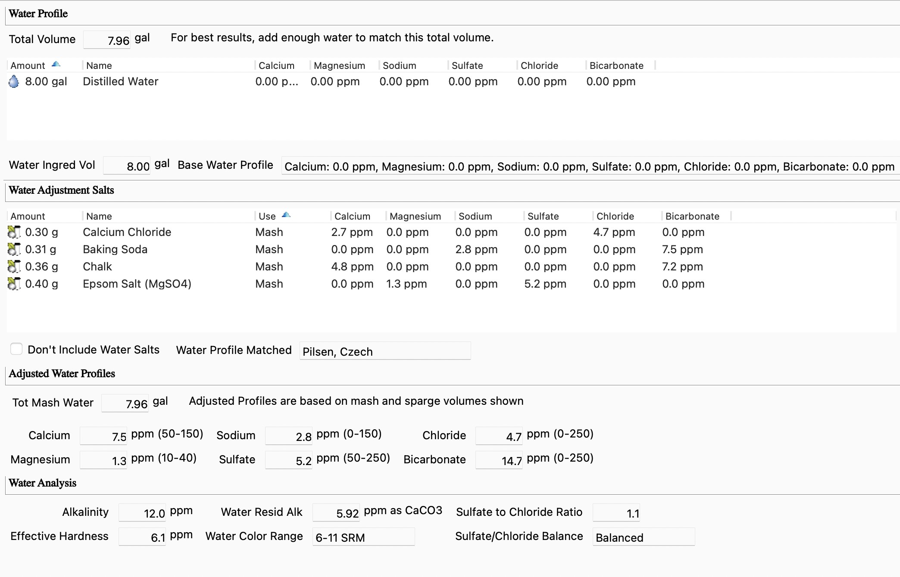Sort water table by Sodium column

click(x=413, y=65)
